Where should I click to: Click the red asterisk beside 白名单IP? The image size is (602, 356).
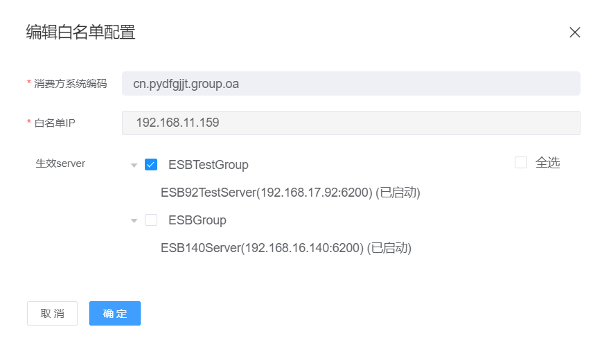click(x=29, y=122)
